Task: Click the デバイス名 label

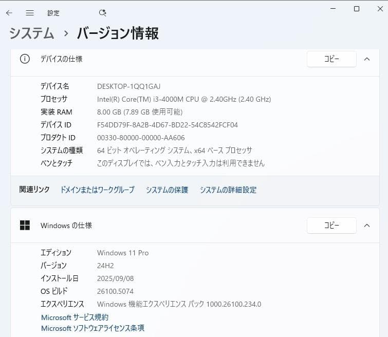Action: click(x=54, y=86)
